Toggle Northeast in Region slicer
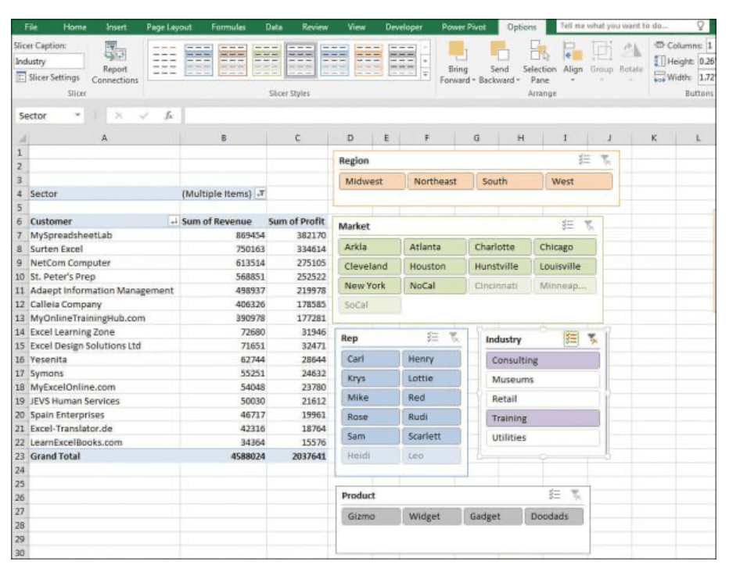The width and height of the screenshot is (729, 572). point(440,181)
